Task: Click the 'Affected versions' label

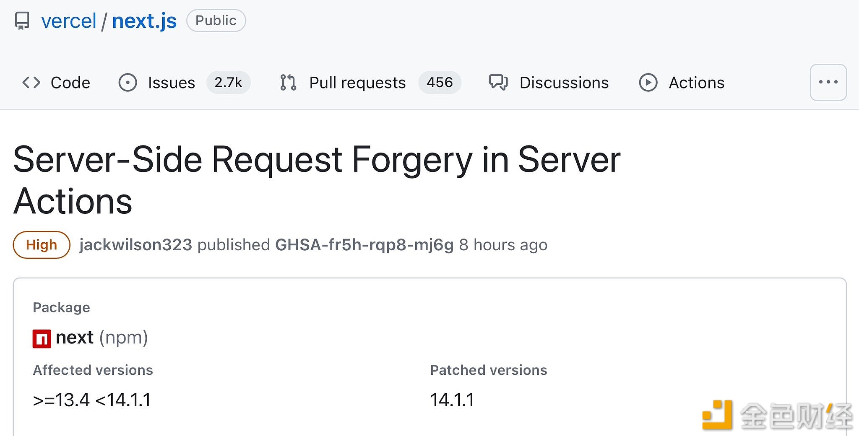Action: click(93, 370)
